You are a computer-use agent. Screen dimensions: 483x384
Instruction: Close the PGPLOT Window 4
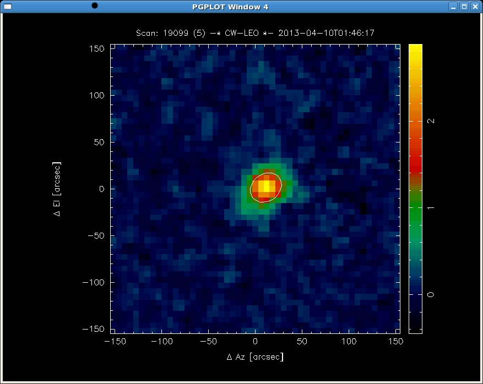[x=475, y=7]
